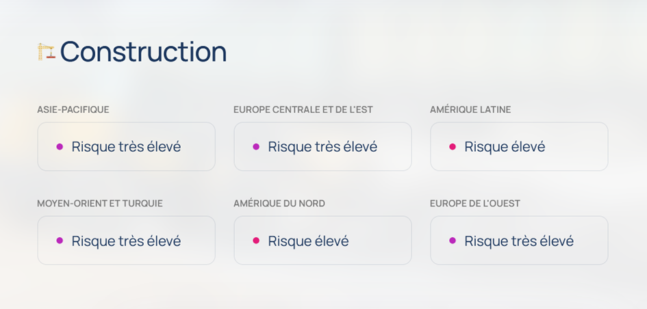Click the purple dot in Europe de l'Ouest card
Screen dimensions: 647x309
(x=453, y=241)
